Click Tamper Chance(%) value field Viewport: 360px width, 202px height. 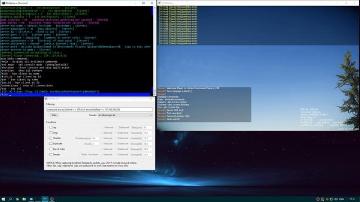(x=147, y=155)
